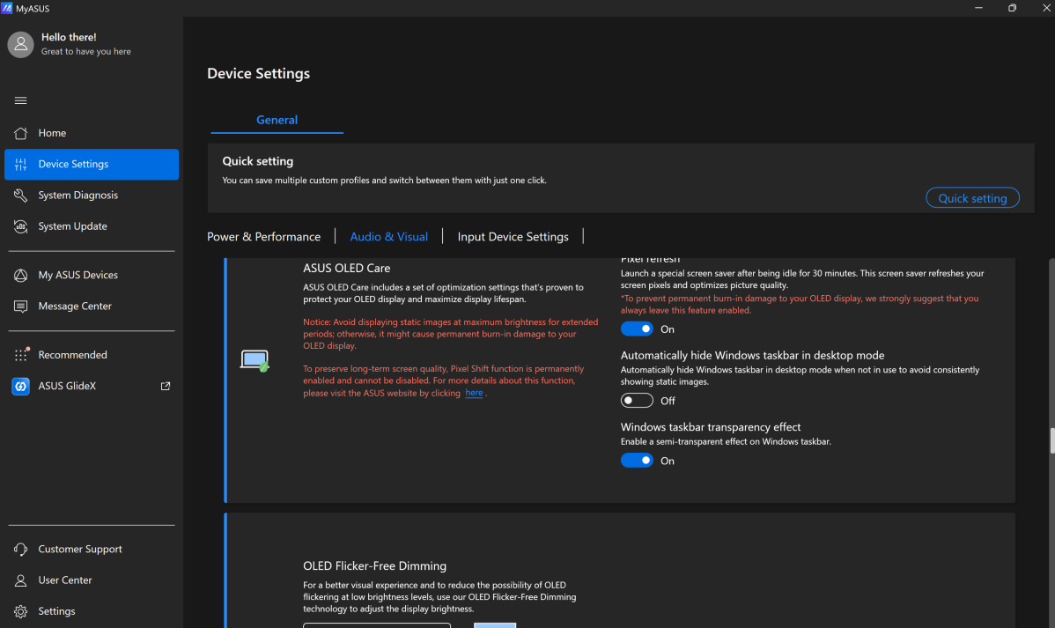Click the ASUS GlideX app icon
The width and height of the screenshot is (1055, 628).
pyautogui.click(x=21, y=387)
